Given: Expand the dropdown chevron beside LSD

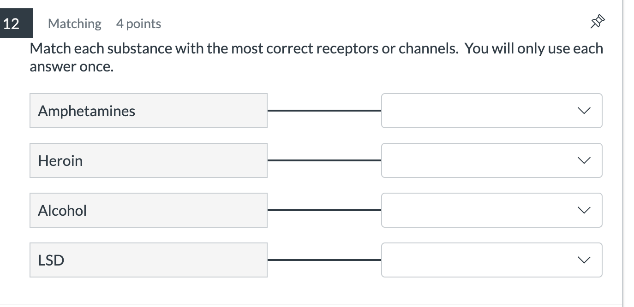Looking at the screenshot, I should pyautogui.click(x=583, y=260).
